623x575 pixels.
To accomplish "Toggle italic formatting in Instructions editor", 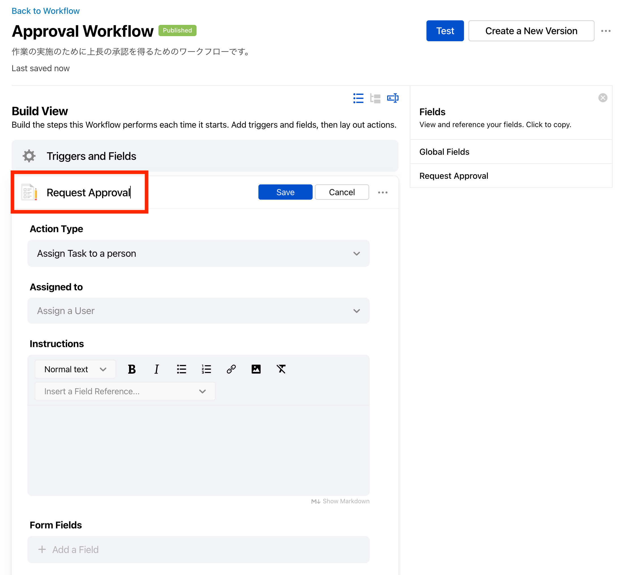I will 156,369.
